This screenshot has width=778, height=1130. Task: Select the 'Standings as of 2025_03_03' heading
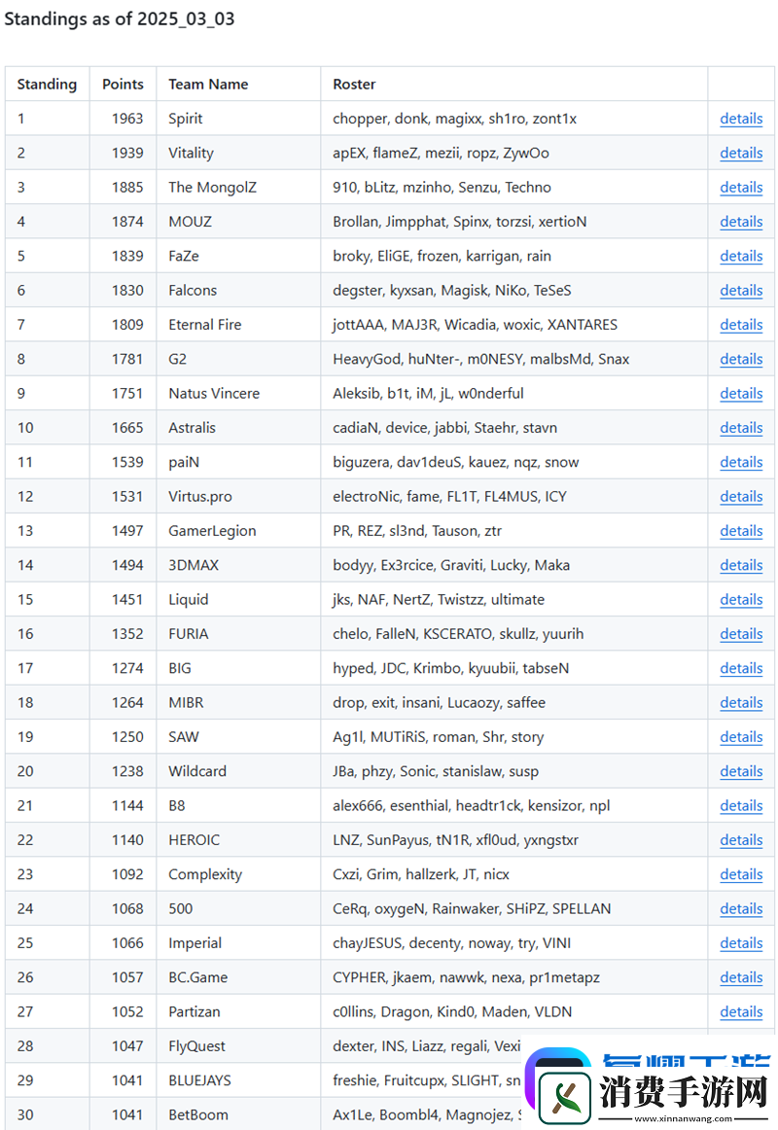pos(120,18)
